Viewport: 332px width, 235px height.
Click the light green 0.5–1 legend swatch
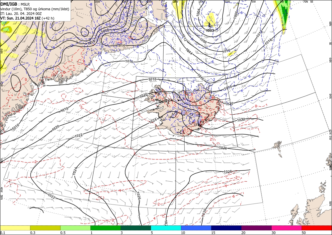pos(75,228)
